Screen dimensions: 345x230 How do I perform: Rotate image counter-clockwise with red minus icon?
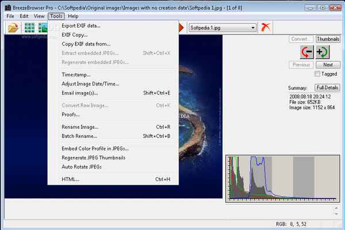[307, 52]
